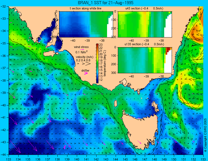Click the 100 depth tick of the u135 section
The image size is (208, 161).
(x=113, y=56)
